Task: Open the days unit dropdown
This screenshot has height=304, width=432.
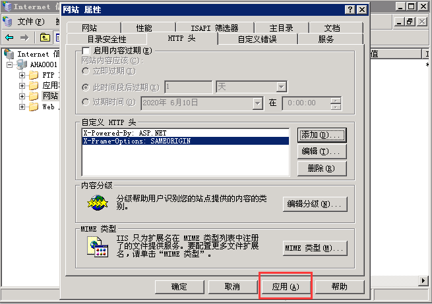Action: click(281, 87)
